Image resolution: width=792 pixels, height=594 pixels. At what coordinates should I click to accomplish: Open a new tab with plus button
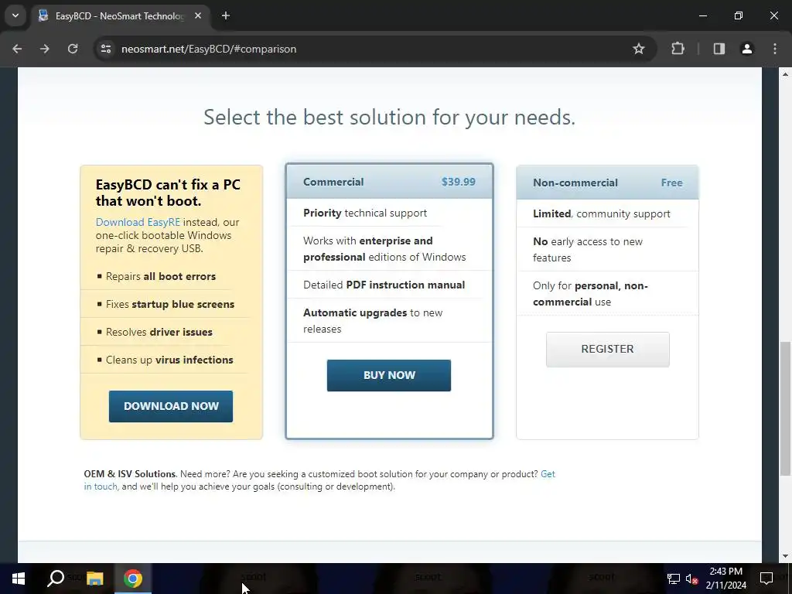point(226,15)
